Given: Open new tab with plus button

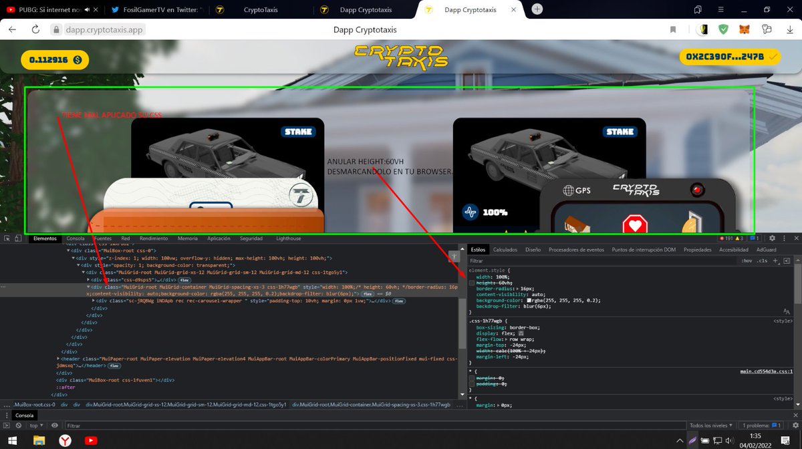Looking at the screenshot, I should tap(537, 9).
